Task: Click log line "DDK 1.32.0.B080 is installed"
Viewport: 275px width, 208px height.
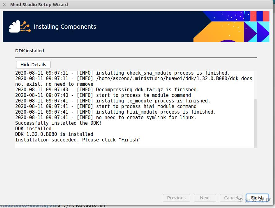Action: pyautogui.click(x=54, y=134)
